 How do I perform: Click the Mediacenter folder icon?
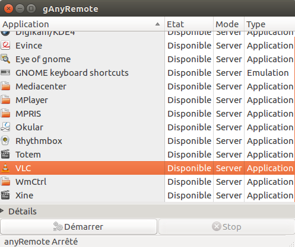(5, 86)
